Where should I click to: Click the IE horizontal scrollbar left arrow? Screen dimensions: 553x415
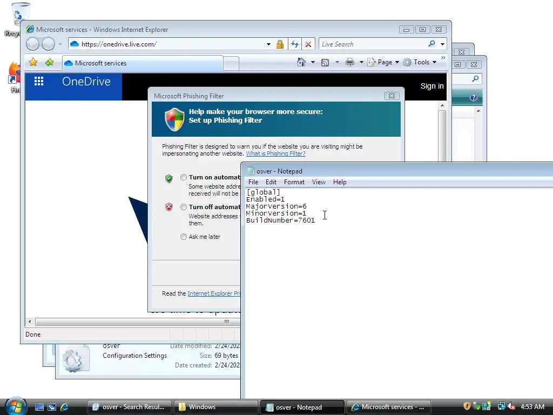[x=30, y=322]
